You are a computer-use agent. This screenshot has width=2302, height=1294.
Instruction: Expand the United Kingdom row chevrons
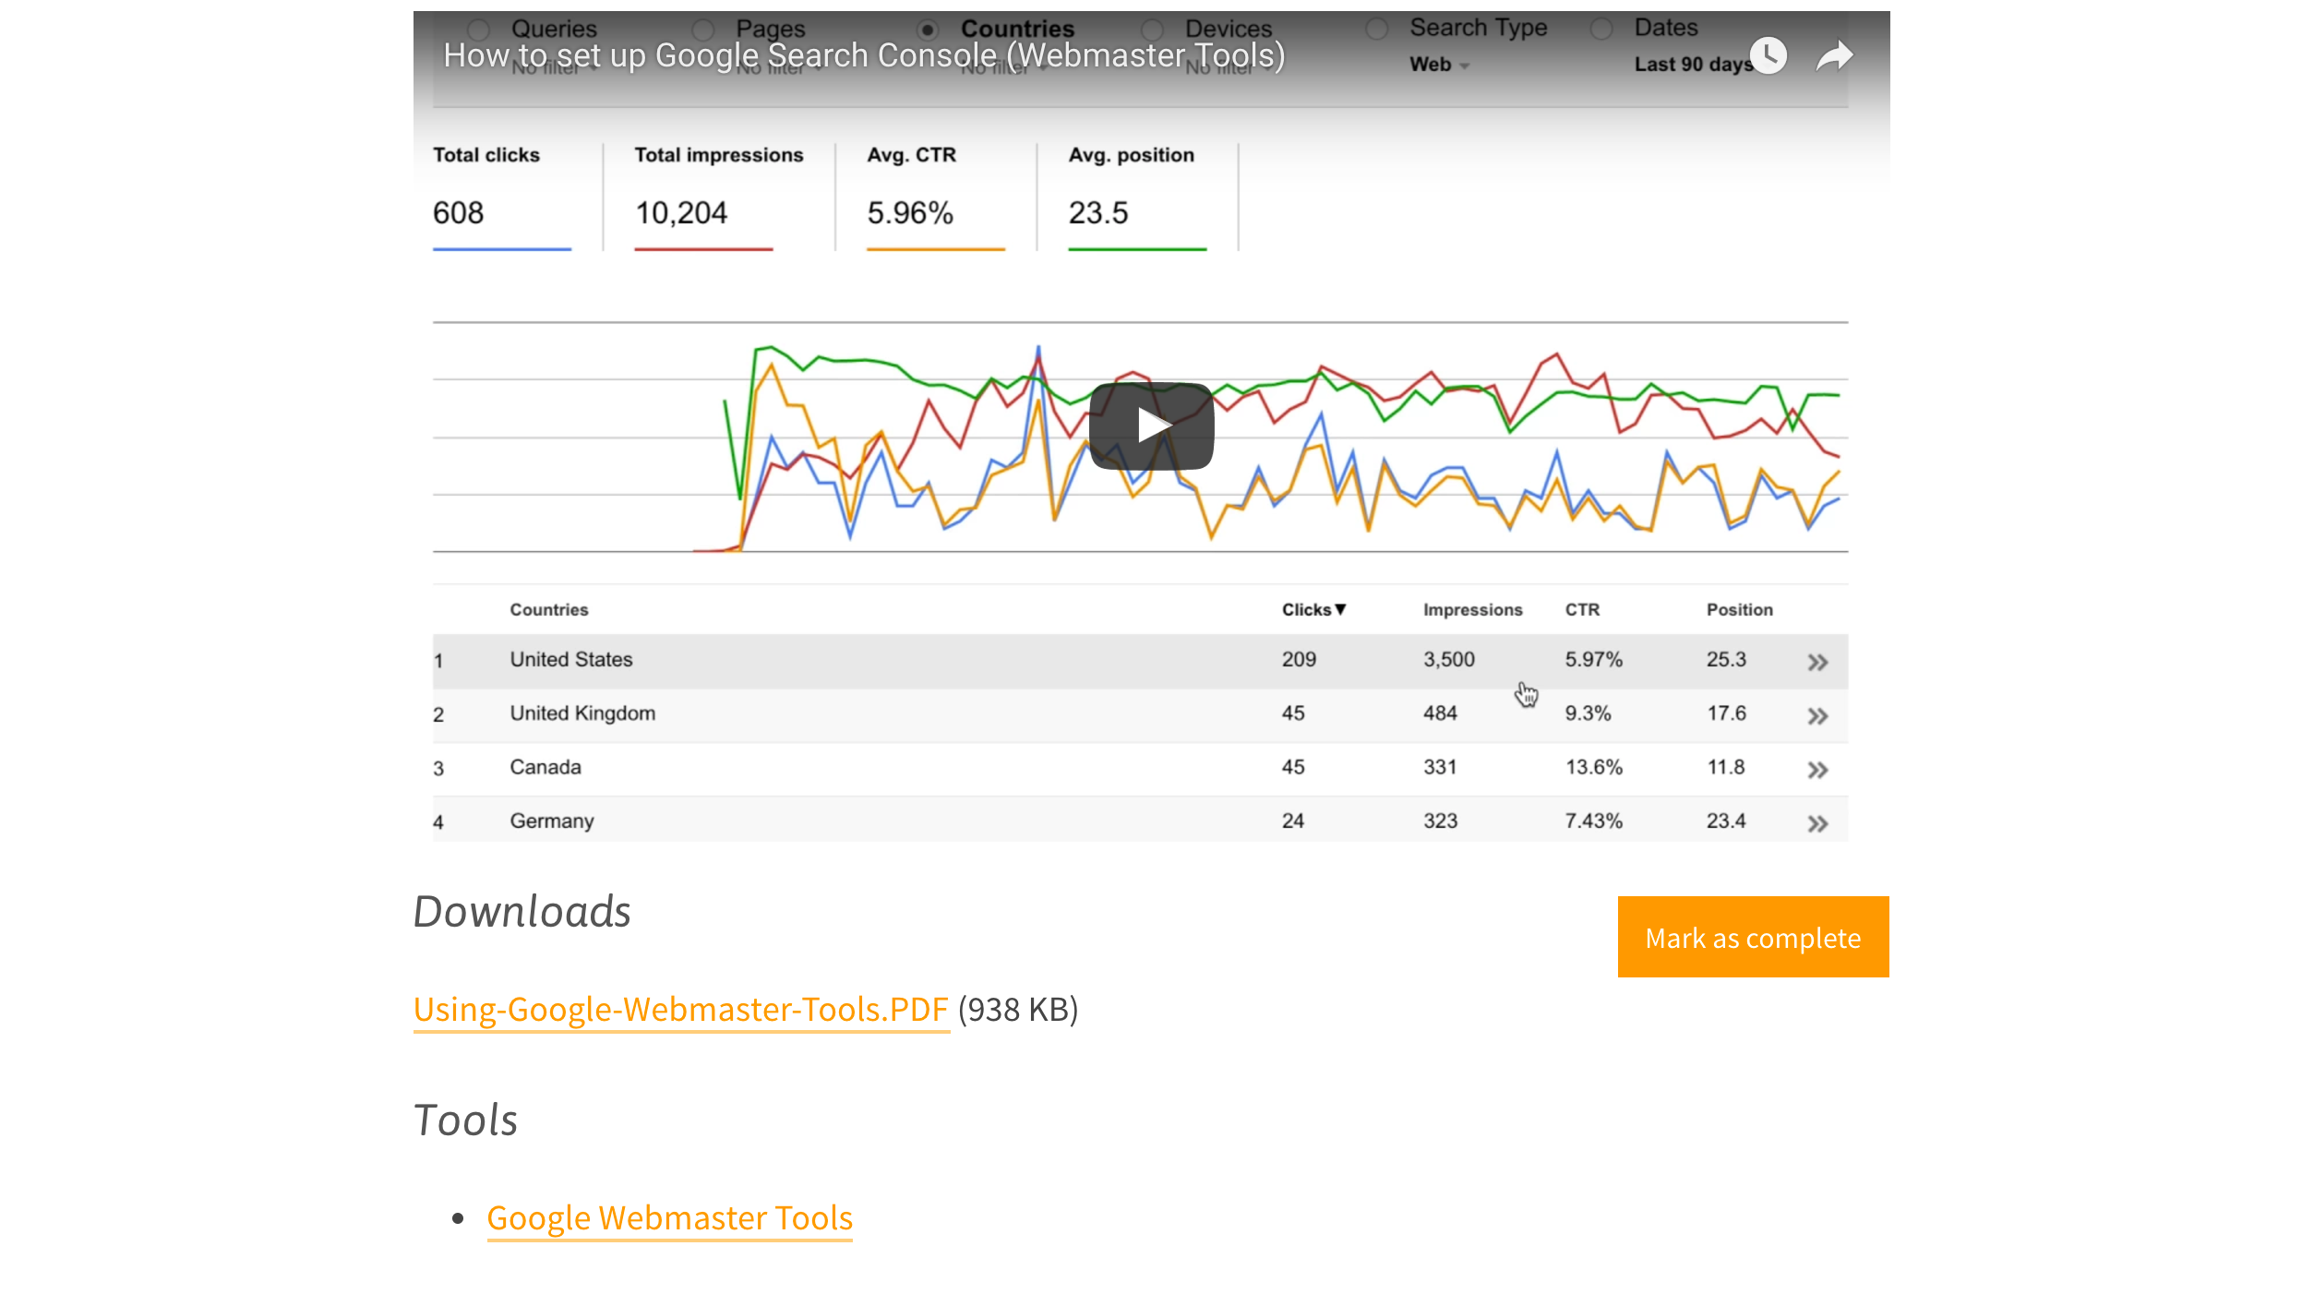[x=1816, y=715]
